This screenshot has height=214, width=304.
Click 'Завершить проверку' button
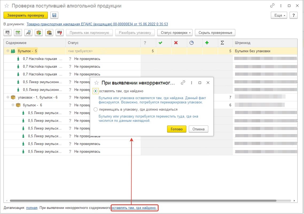click(26, 15)
